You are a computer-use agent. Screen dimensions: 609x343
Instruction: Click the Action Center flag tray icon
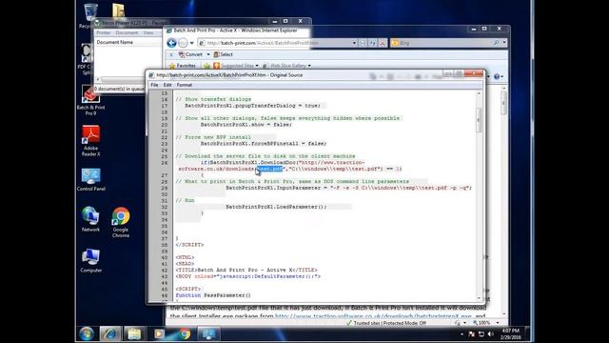coord(472,334)
